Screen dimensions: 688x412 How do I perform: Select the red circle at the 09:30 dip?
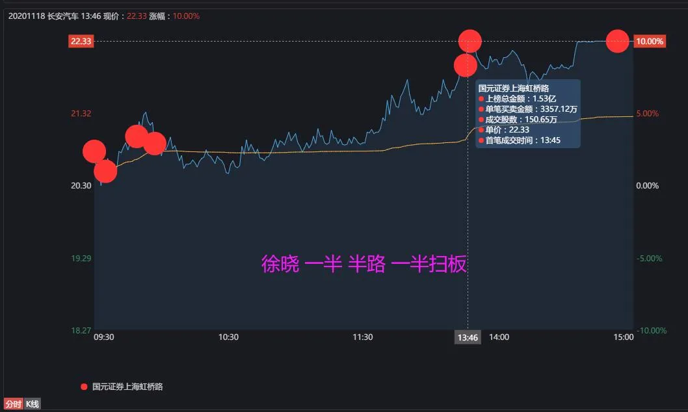[x=105, y=172]
